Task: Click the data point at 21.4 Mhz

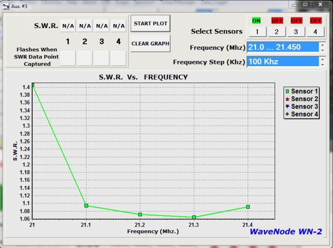Action: pos(248,207)
